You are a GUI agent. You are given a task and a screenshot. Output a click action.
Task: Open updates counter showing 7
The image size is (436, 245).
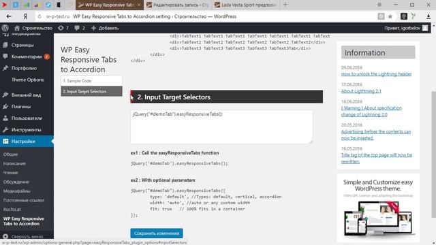click(x=63, y=28)
